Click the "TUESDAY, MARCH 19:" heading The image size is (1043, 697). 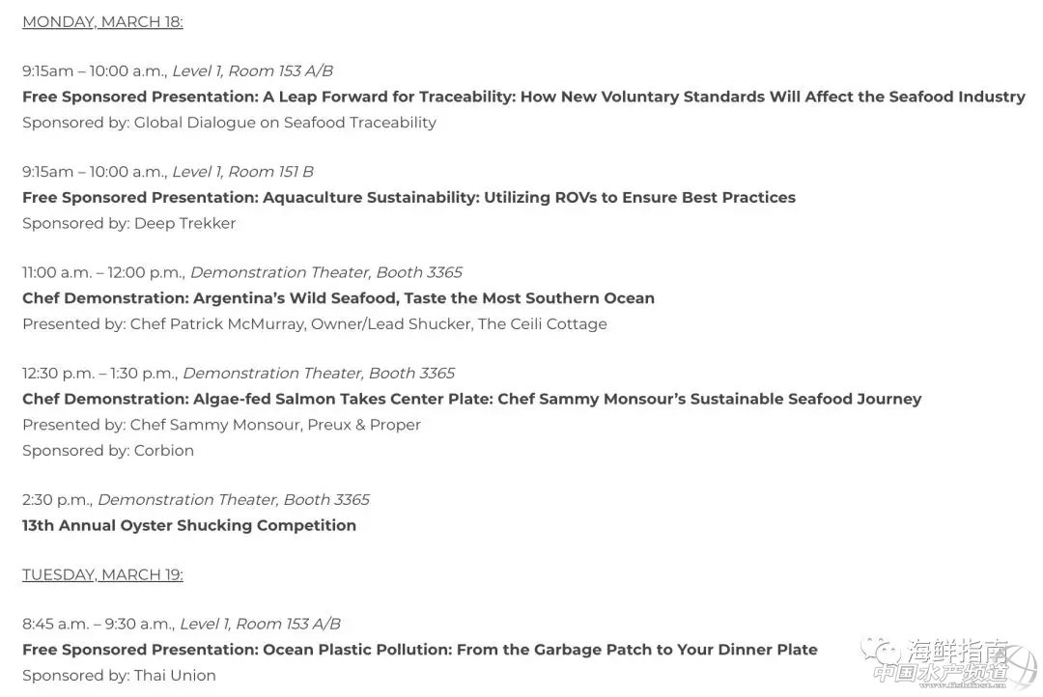coord(102,574)
